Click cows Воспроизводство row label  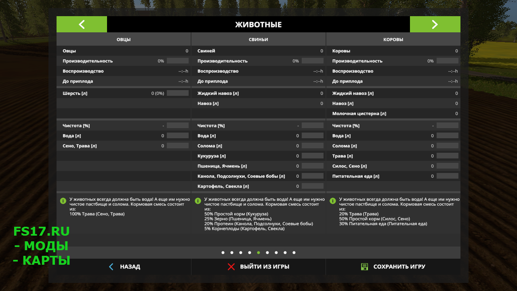tap(353, 71)
